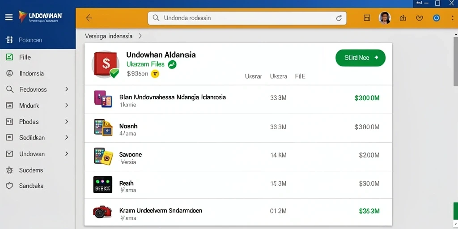The width and height of the screenshot is (458, 229).
Task: Open the hamburger menu icon
Action: click(x=9, y=18)
